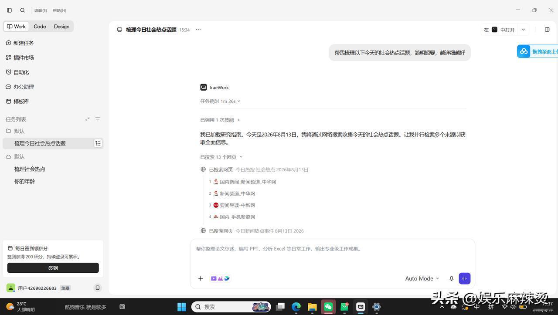Image resolution: width=558 pixels, height=315 pixels.
Task: Switch to the Work tab
Action: [16, 27]
